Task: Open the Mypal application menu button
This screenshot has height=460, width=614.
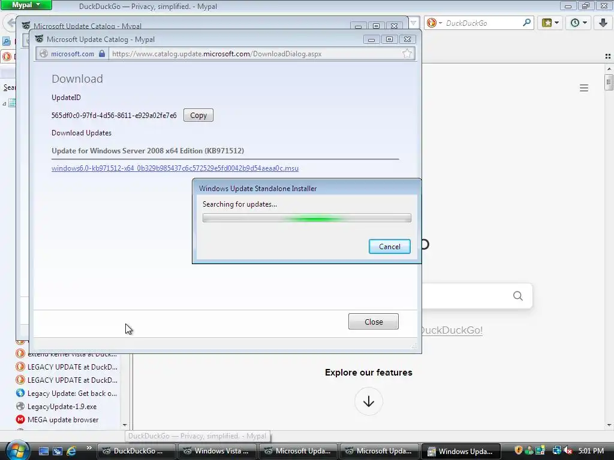Action: click(26, 5)
